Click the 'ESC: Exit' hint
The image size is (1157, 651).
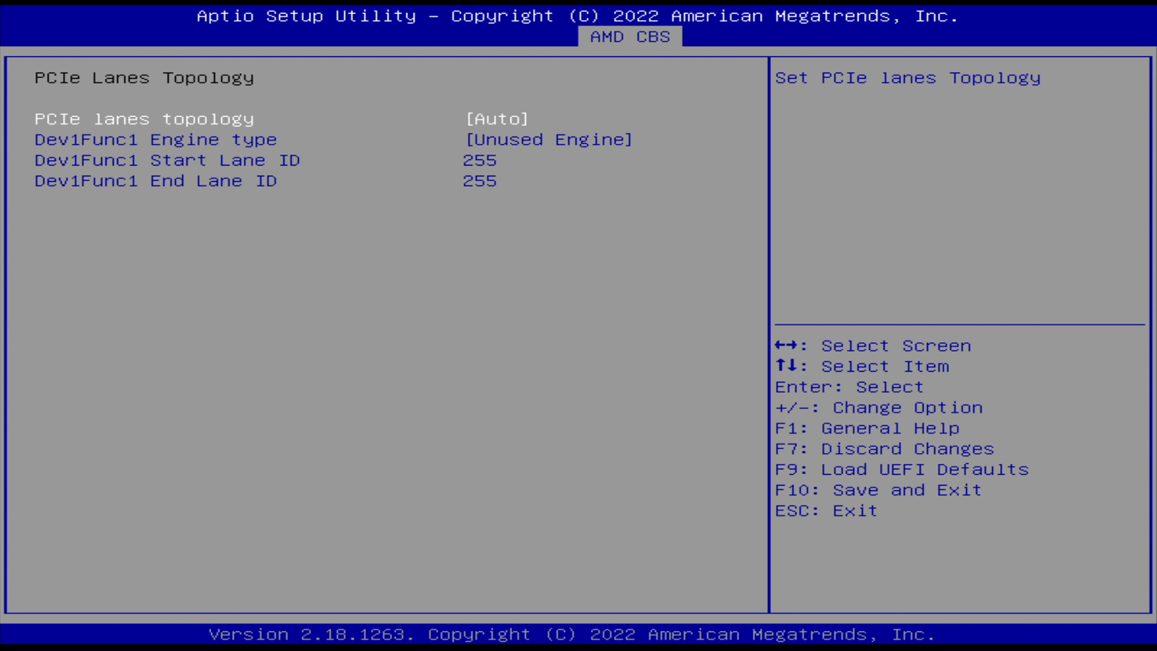tap(826, 511)
